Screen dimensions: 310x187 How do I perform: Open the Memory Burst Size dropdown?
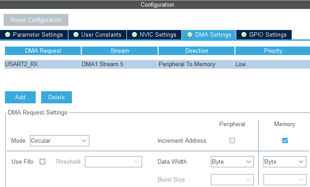click(285, 179)
